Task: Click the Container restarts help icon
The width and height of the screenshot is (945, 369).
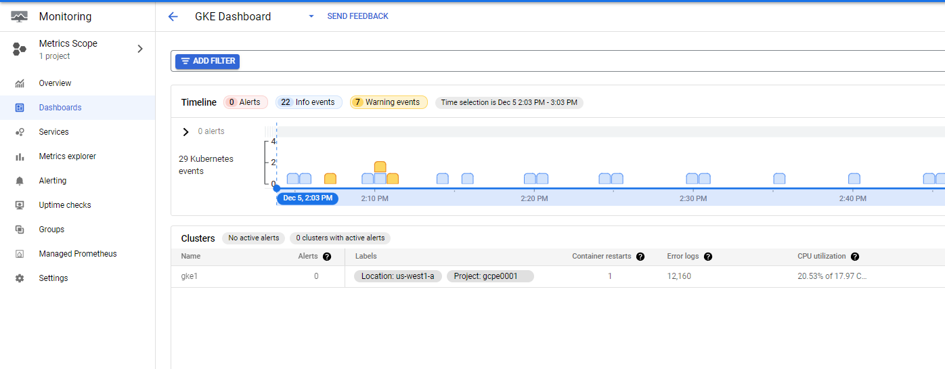Action: (640, 257)
